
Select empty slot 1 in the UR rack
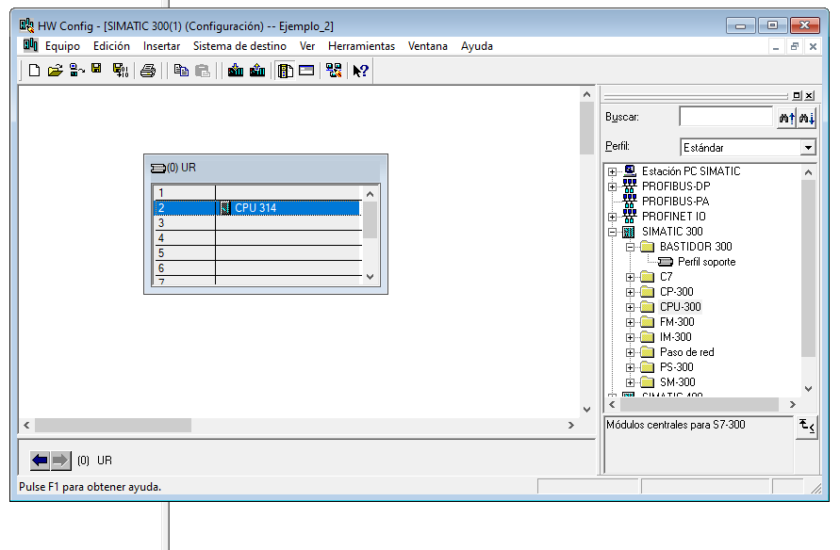point(257,193)
